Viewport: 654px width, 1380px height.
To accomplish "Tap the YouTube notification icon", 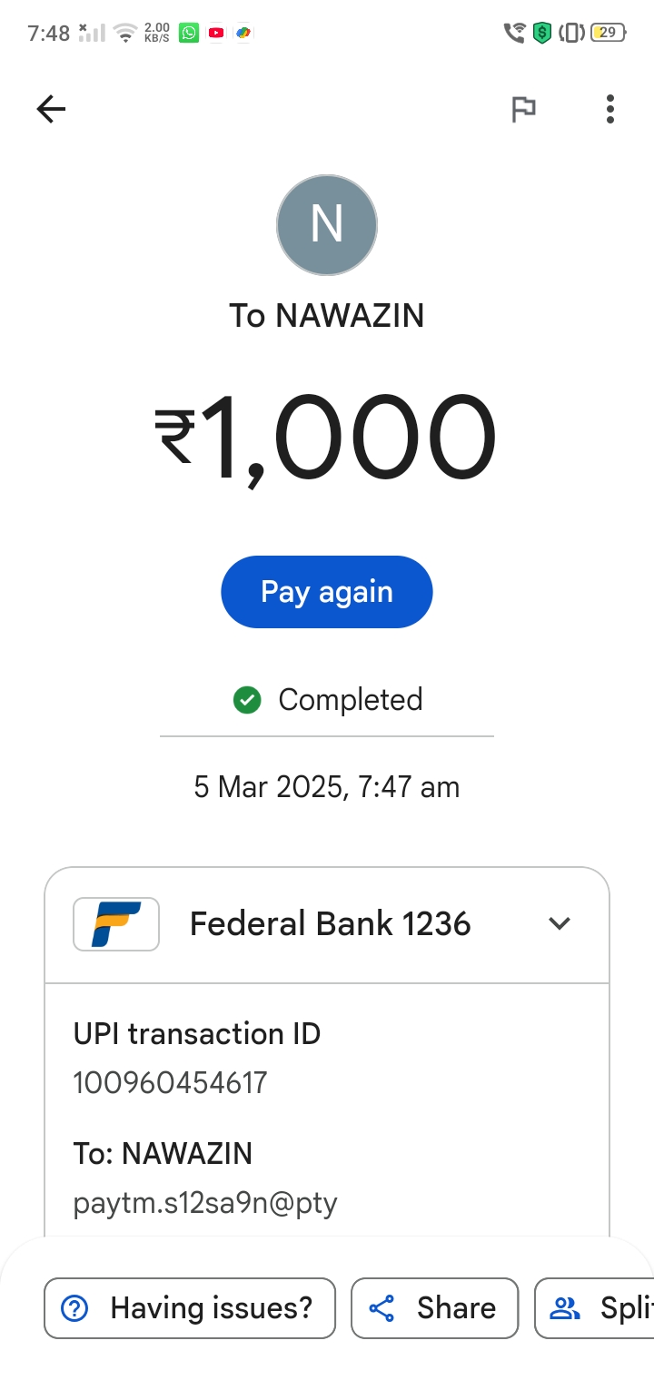I will click(216, 34).
